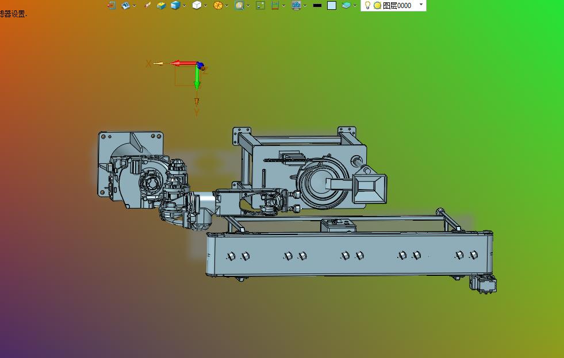564x358 pixels.
Task: Click the section clipping frame icon
Action: coord(275,5)
